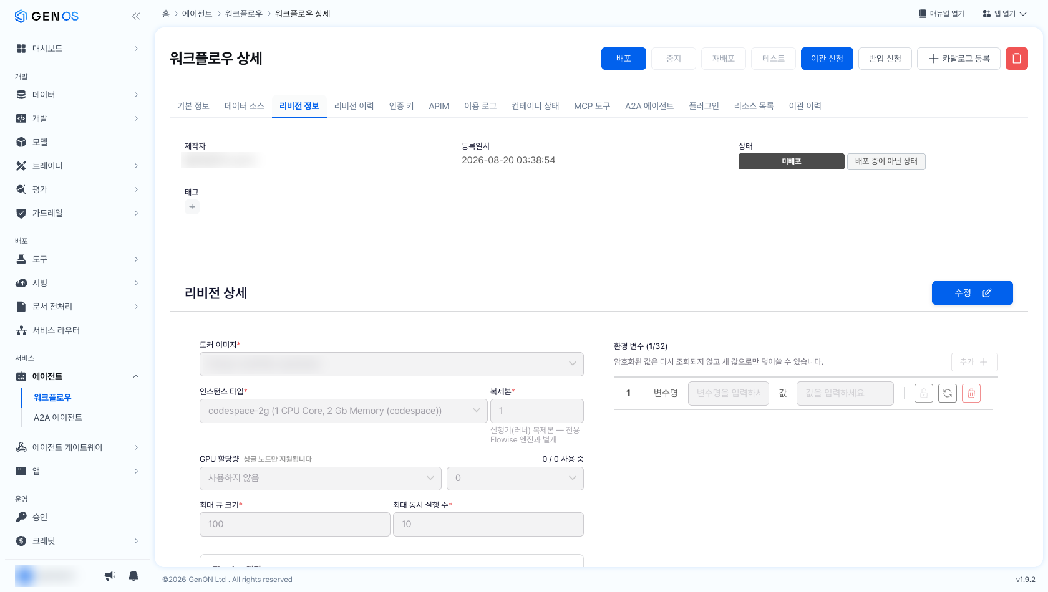The height and width of the screenshot is (592, 1048).
Task: Click the 카탈로그 등록 button
Action: coord(959,59)
